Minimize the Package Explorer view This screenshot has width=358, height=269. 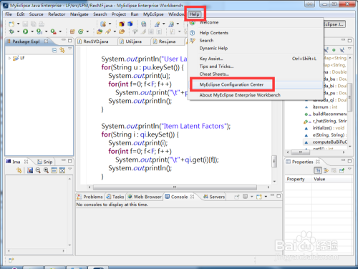click(x=63, y=40)
